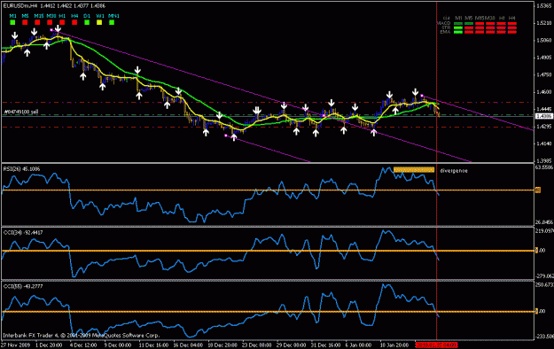The width and height of the screenshot is (554, 349).
Task: Click the red M5 timeframe signal square
Action: 25,22
